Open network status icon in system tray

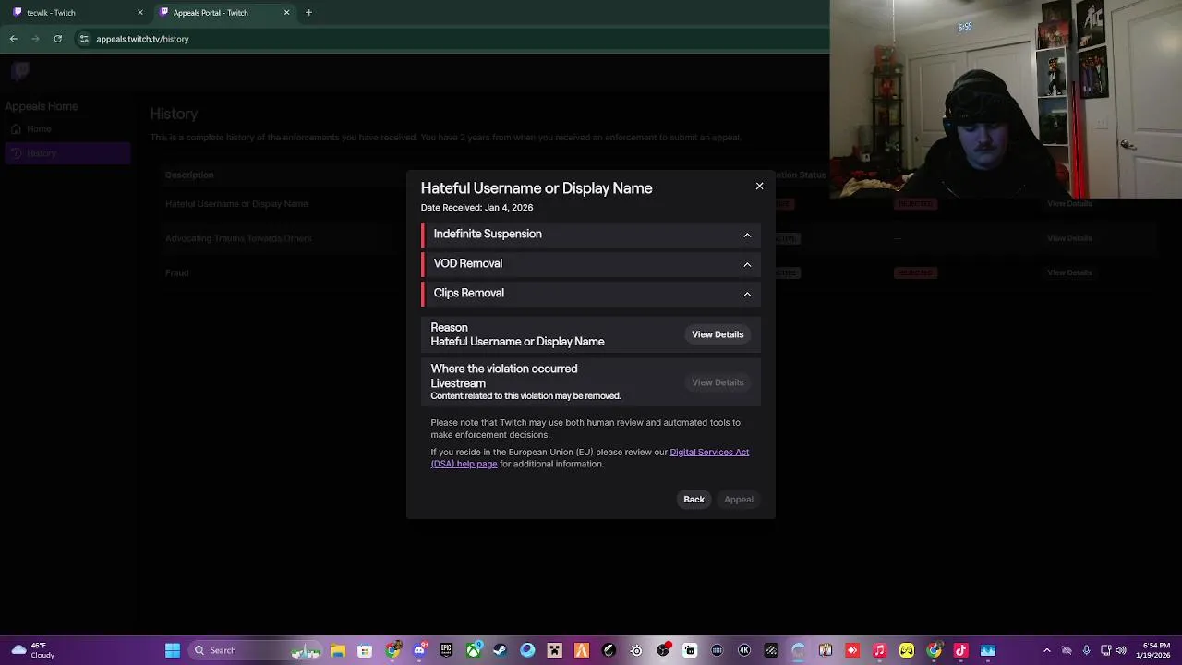pos(1105,650)
